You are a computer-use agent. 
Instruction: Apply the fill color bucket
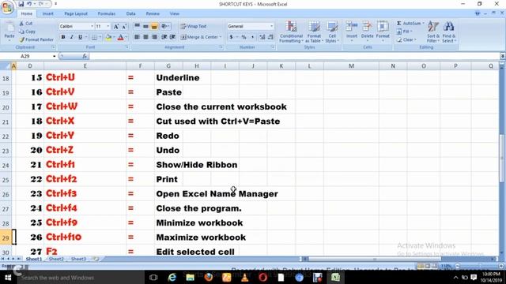pos(108,37)
